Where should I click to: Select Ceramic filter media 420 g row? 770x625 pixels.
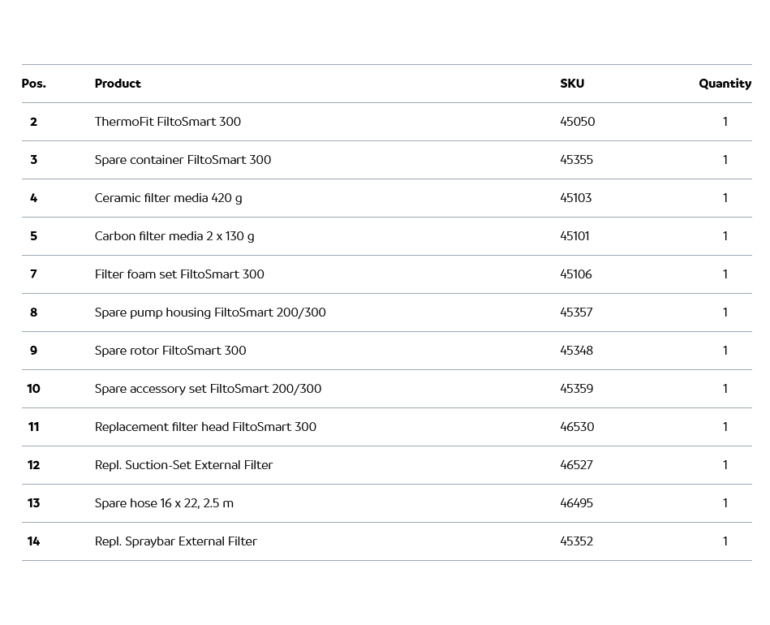click(x=168, y=198)
